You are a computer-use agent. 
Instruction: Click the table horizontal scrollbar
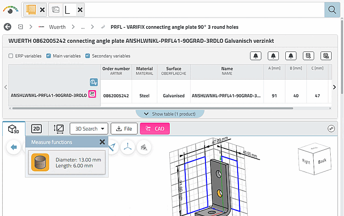[x=153, y=108]
